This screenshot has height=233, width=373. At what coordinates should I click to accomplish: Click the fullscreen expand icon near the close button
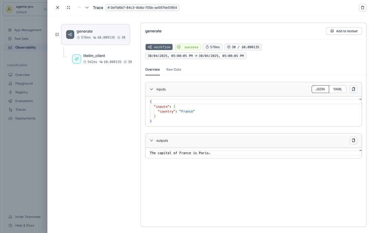68,7
